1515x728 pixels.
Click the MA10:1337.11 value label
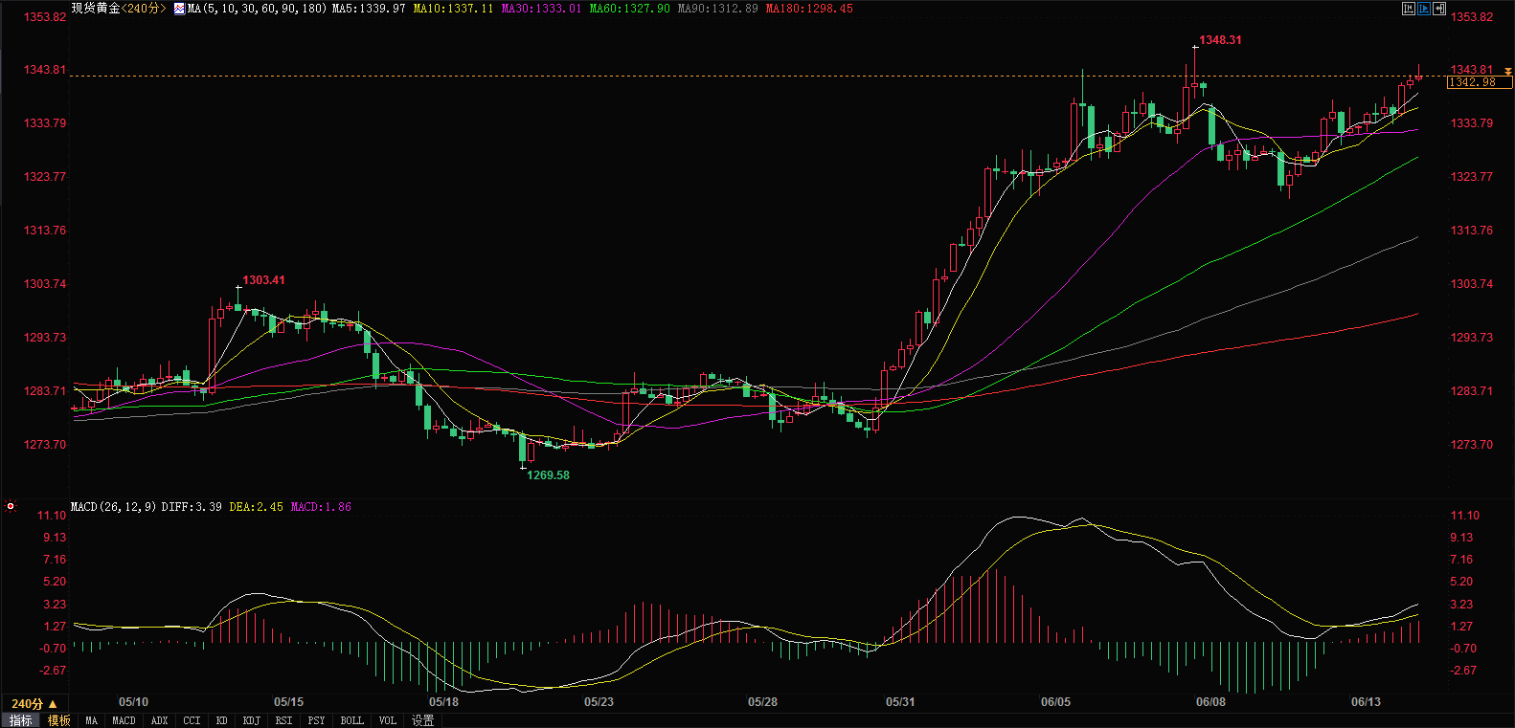pyautogui.click(x=454, y=9)
